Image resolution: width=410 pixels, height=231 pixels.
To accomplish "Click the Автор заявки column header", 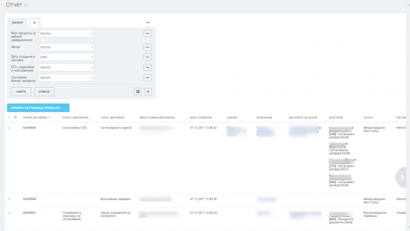I will 157,118.
